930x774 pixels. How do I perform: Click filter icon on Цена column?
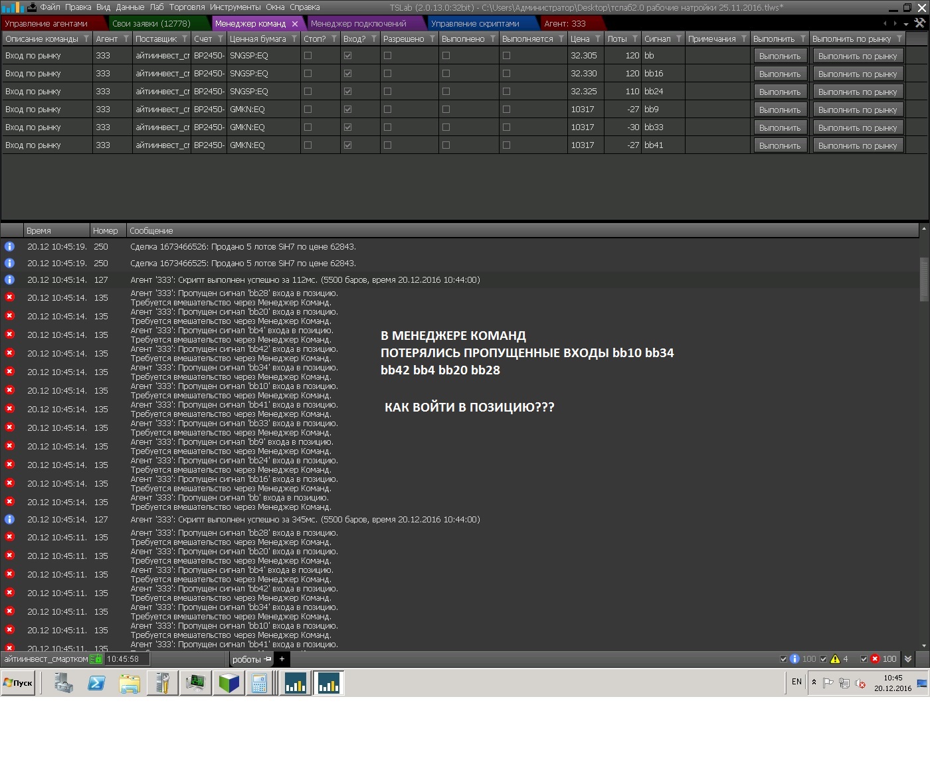[x=598, y=39]
